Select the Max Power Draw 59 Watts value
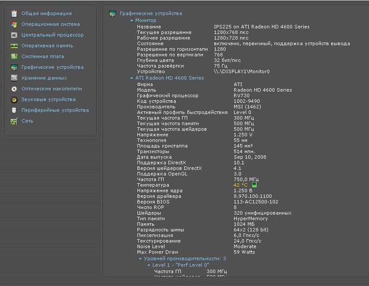 pos(244,252)
